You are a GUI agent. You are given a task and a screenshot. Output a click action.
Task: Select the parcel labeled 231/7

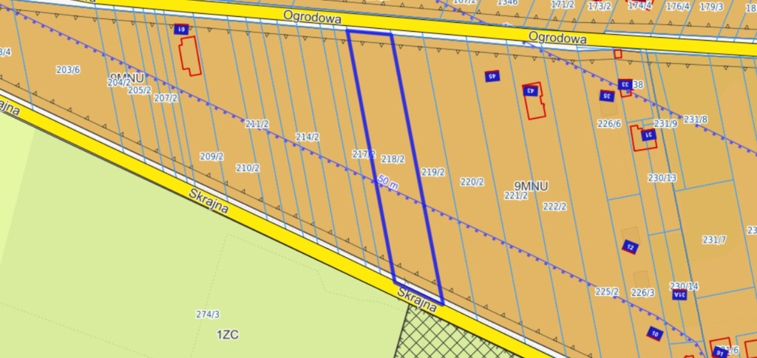pyautogui.click(x=714, y=240)
